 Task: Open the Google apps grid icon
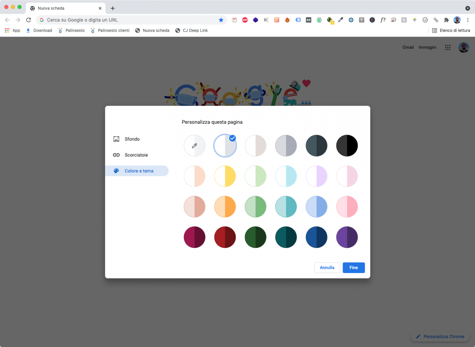click(x=448, y=48)
